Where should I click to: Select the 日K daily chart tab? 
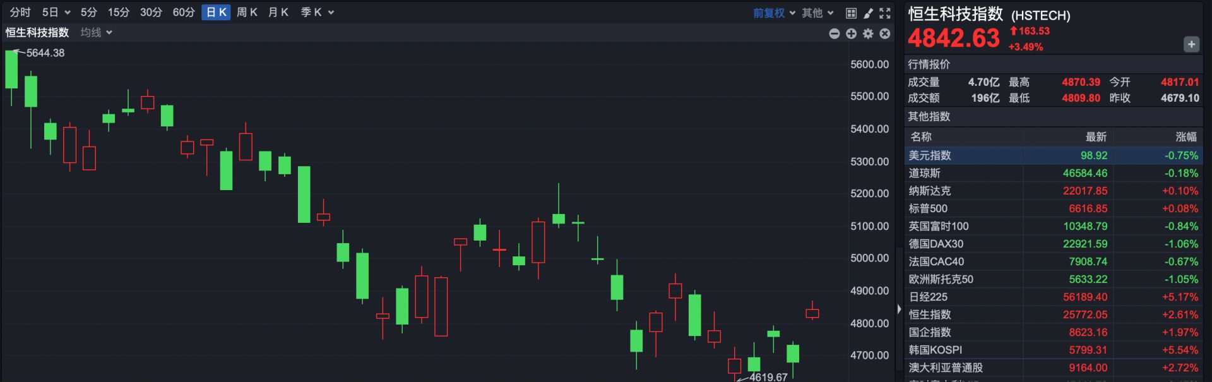tap(216, 13)
